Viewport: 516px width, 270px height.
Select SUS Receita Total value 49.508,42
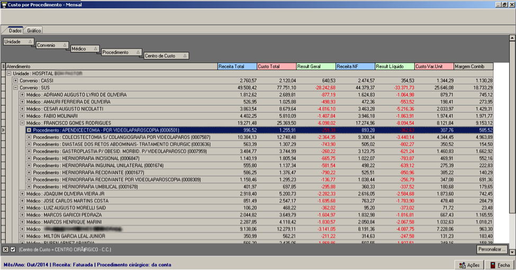[x=247, y=88]
